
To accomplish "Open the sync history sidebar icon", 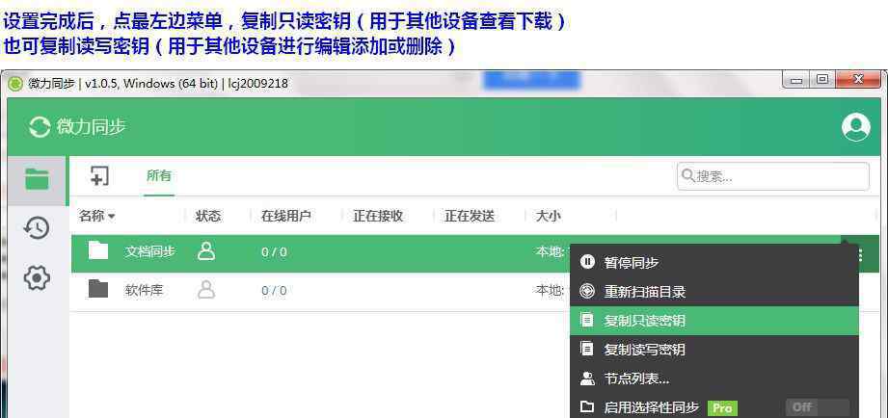I will (37, 228).
